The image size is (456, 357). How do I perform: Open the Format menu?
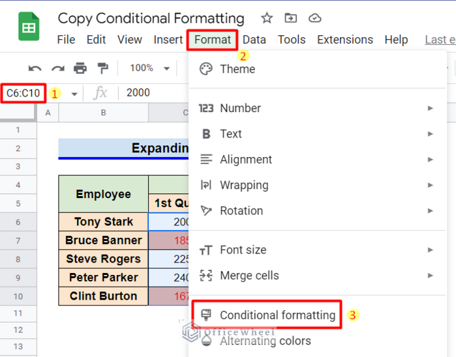click(x=212, y=40)
